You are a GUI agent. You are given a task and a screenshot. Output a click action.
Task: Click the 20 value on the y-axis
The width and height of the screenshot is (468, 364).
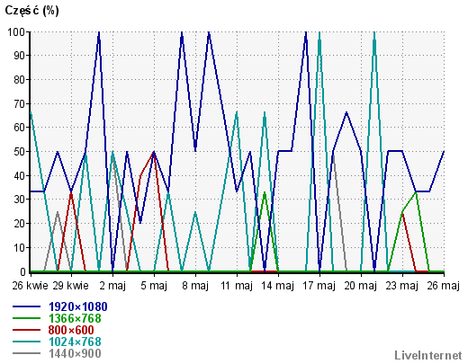click(x=19, y=224)
